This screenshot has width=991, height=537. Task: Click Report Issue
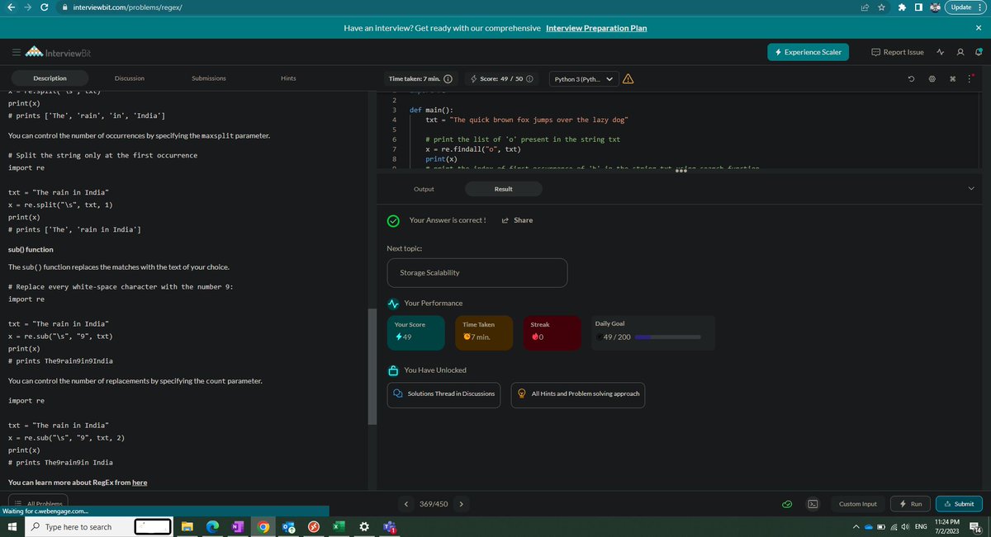point(898,52)
